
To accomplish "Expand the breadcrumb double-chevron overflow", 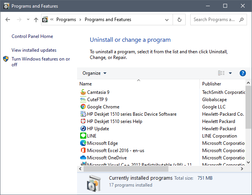I will (x=52, y=20).
